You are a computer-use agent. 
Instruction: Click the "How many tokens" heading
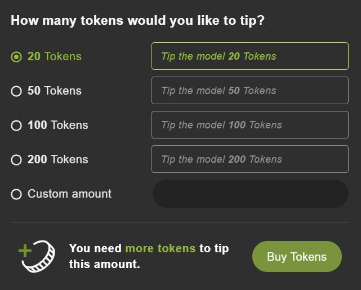point(137,21)
